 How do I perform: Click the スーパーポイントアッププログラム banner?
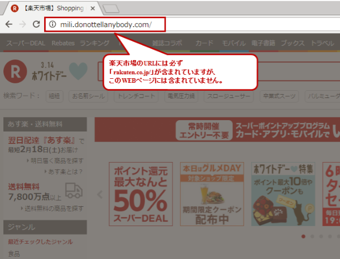[217, 129]
